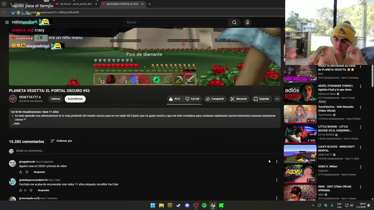Image resolution: width=374 pixels, height=210 pixels.
Task: Open LITTLE BOOGIE VS EL GOBIERNO thumbnail
Action: (x=300, y=134)
